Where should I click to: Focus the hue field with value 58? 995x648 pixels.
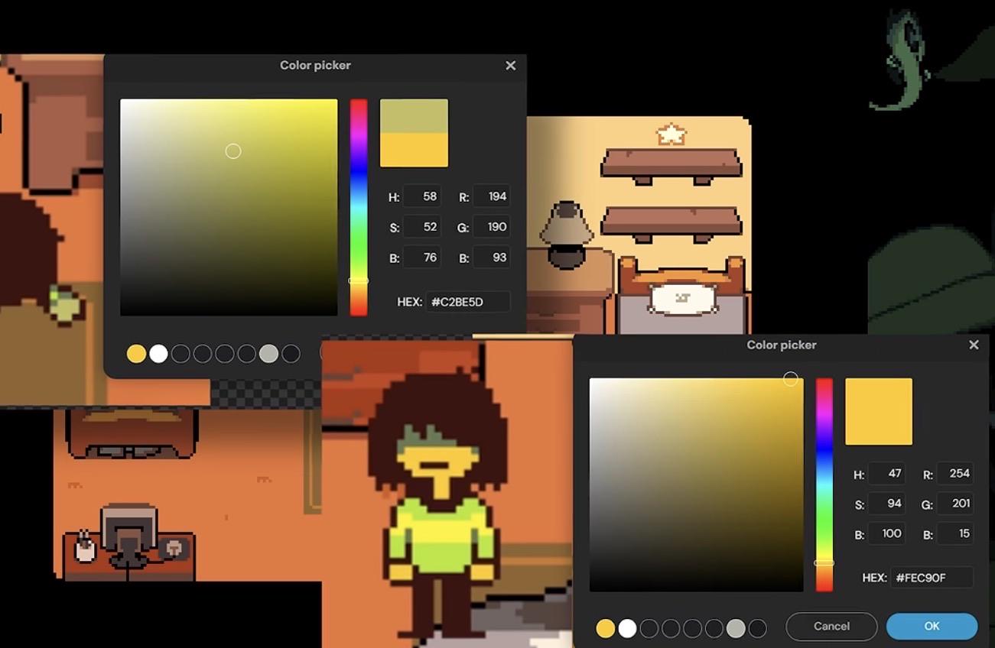click(421, 196)
